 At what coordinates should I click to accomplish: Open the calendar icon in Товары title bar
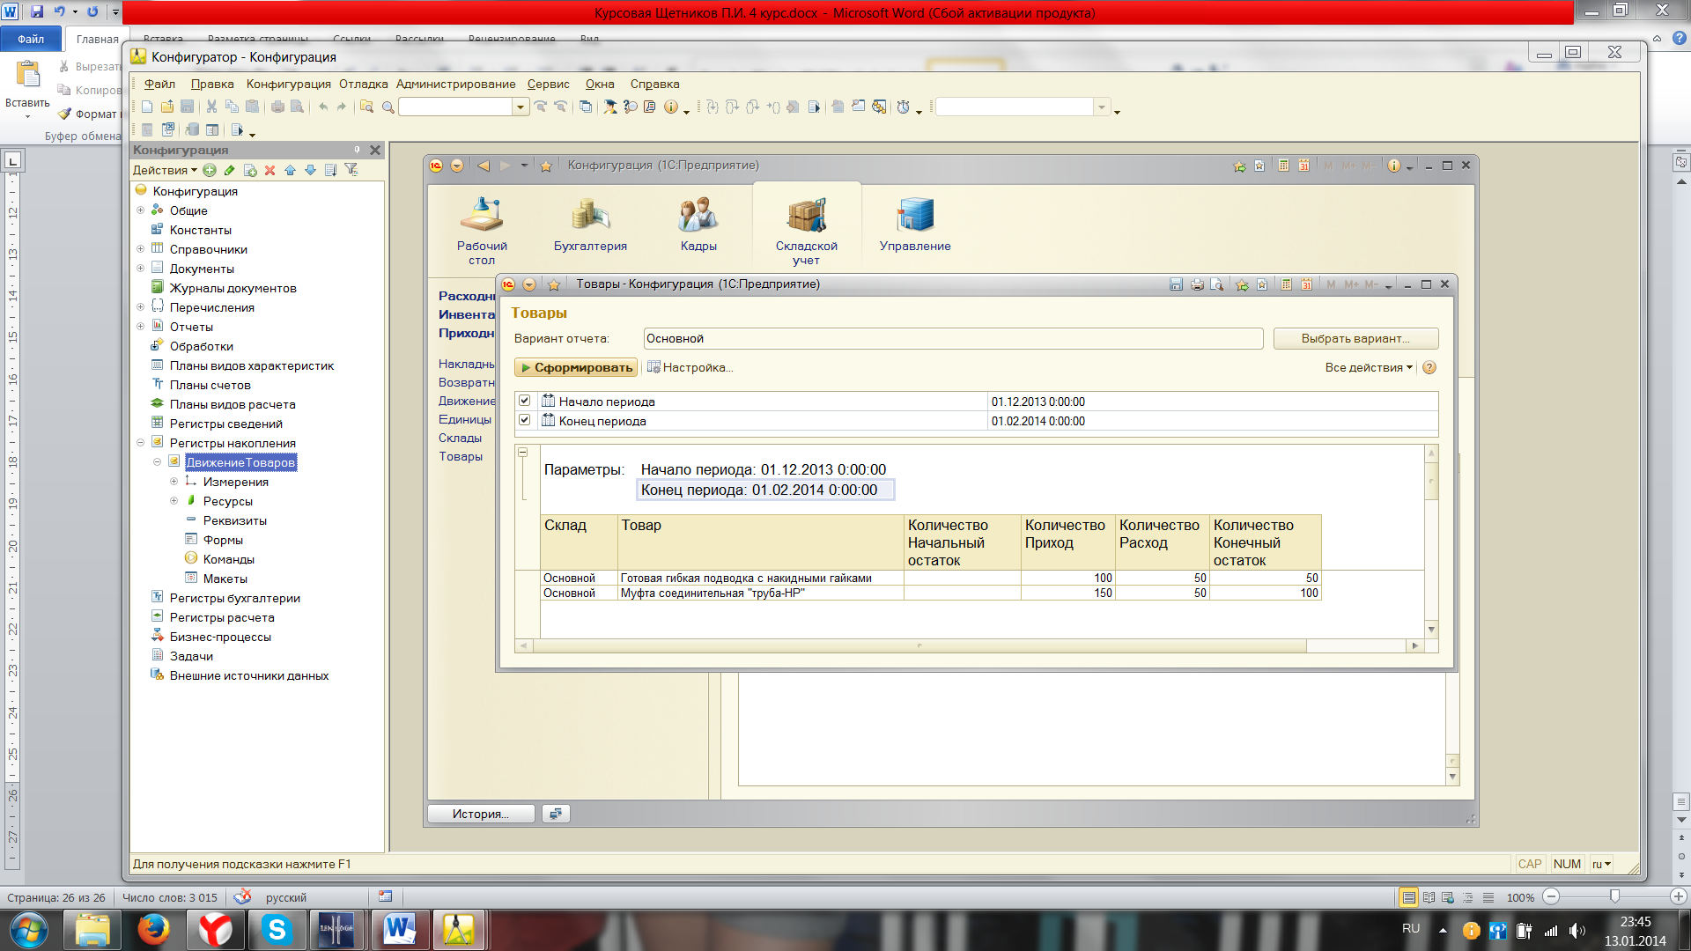point(1307,284)
